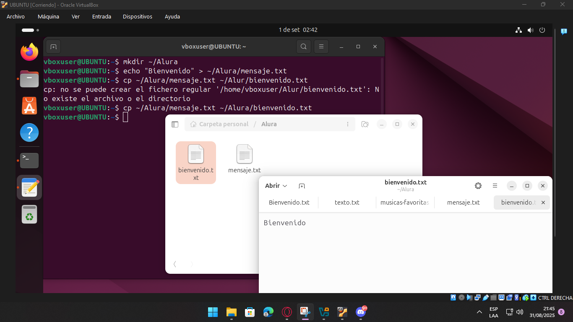Open File Explorer on Windows taskbar
Viewport: 573px width, 322px height.
(232, 312)
